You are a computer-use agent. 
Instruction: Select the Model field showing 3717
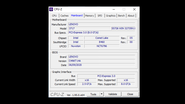click(89, 29)
